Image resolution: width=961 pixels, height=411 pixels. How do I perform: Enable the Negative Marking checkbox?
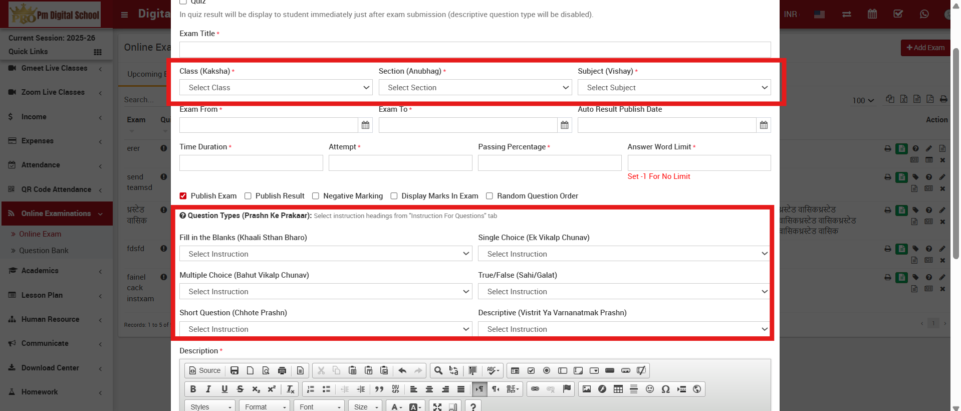316,196
